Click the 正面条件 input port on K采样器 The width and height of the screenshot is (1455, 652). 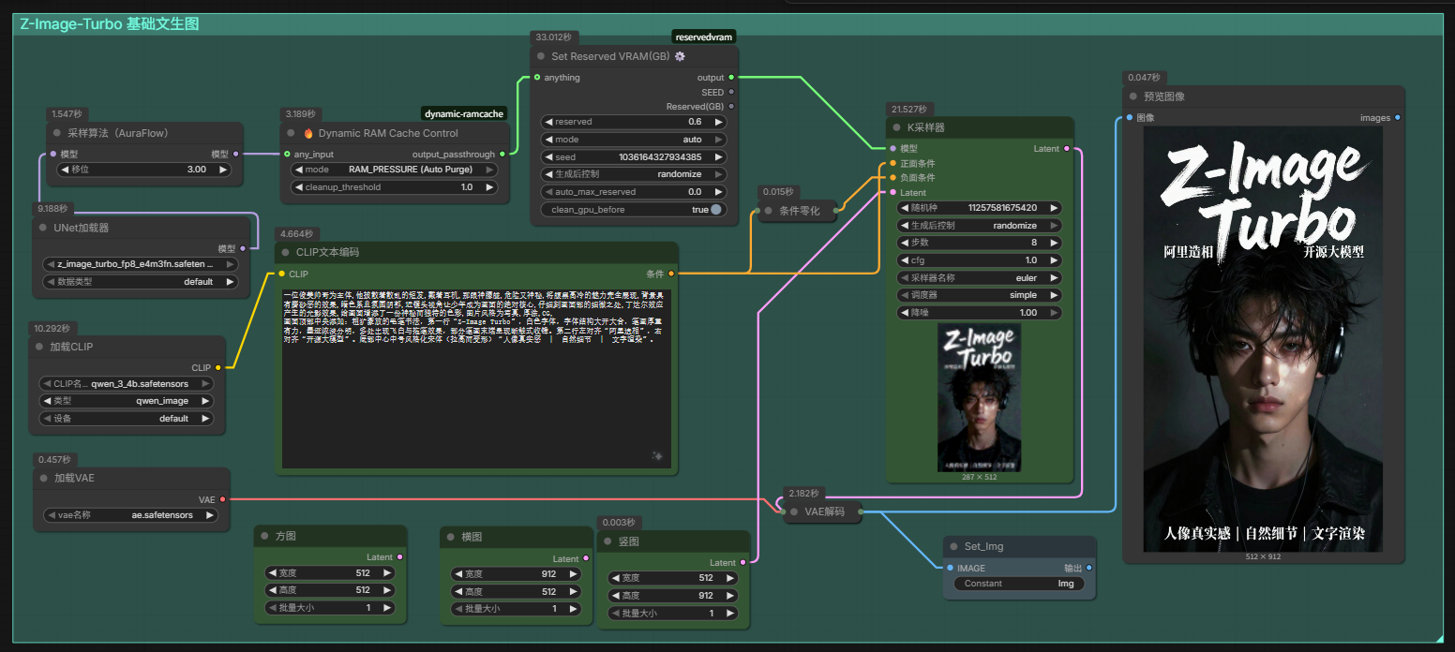coord(892,163)
